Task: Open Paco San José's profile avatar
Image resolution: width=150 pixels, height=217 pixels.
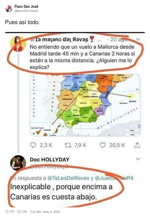Action: click(9, 9)
